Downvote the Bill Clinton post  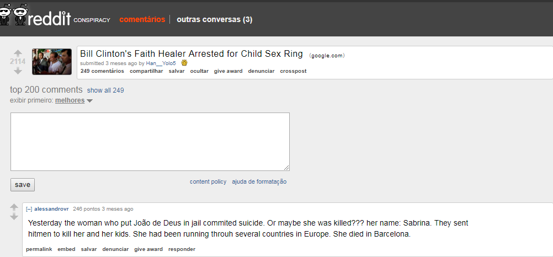click(18, 71)
